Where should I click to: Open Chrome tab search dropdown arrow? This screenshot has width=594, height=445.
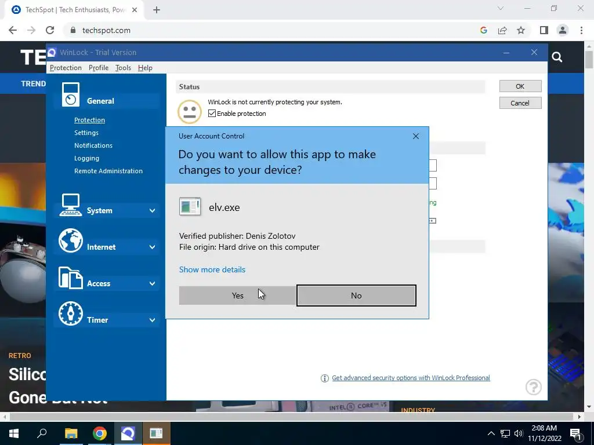(501, 8)
